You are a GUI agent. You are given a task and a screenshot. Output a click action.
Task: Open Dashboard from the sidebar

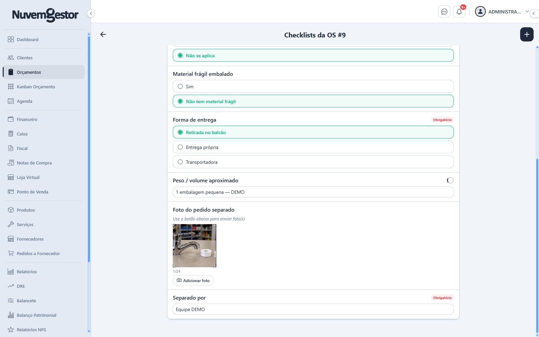pos(44,39)
